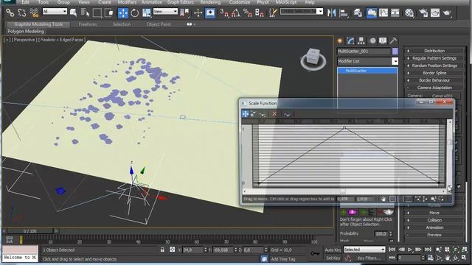Choose the Rectangular Selection Region tool

click(97, 13)
